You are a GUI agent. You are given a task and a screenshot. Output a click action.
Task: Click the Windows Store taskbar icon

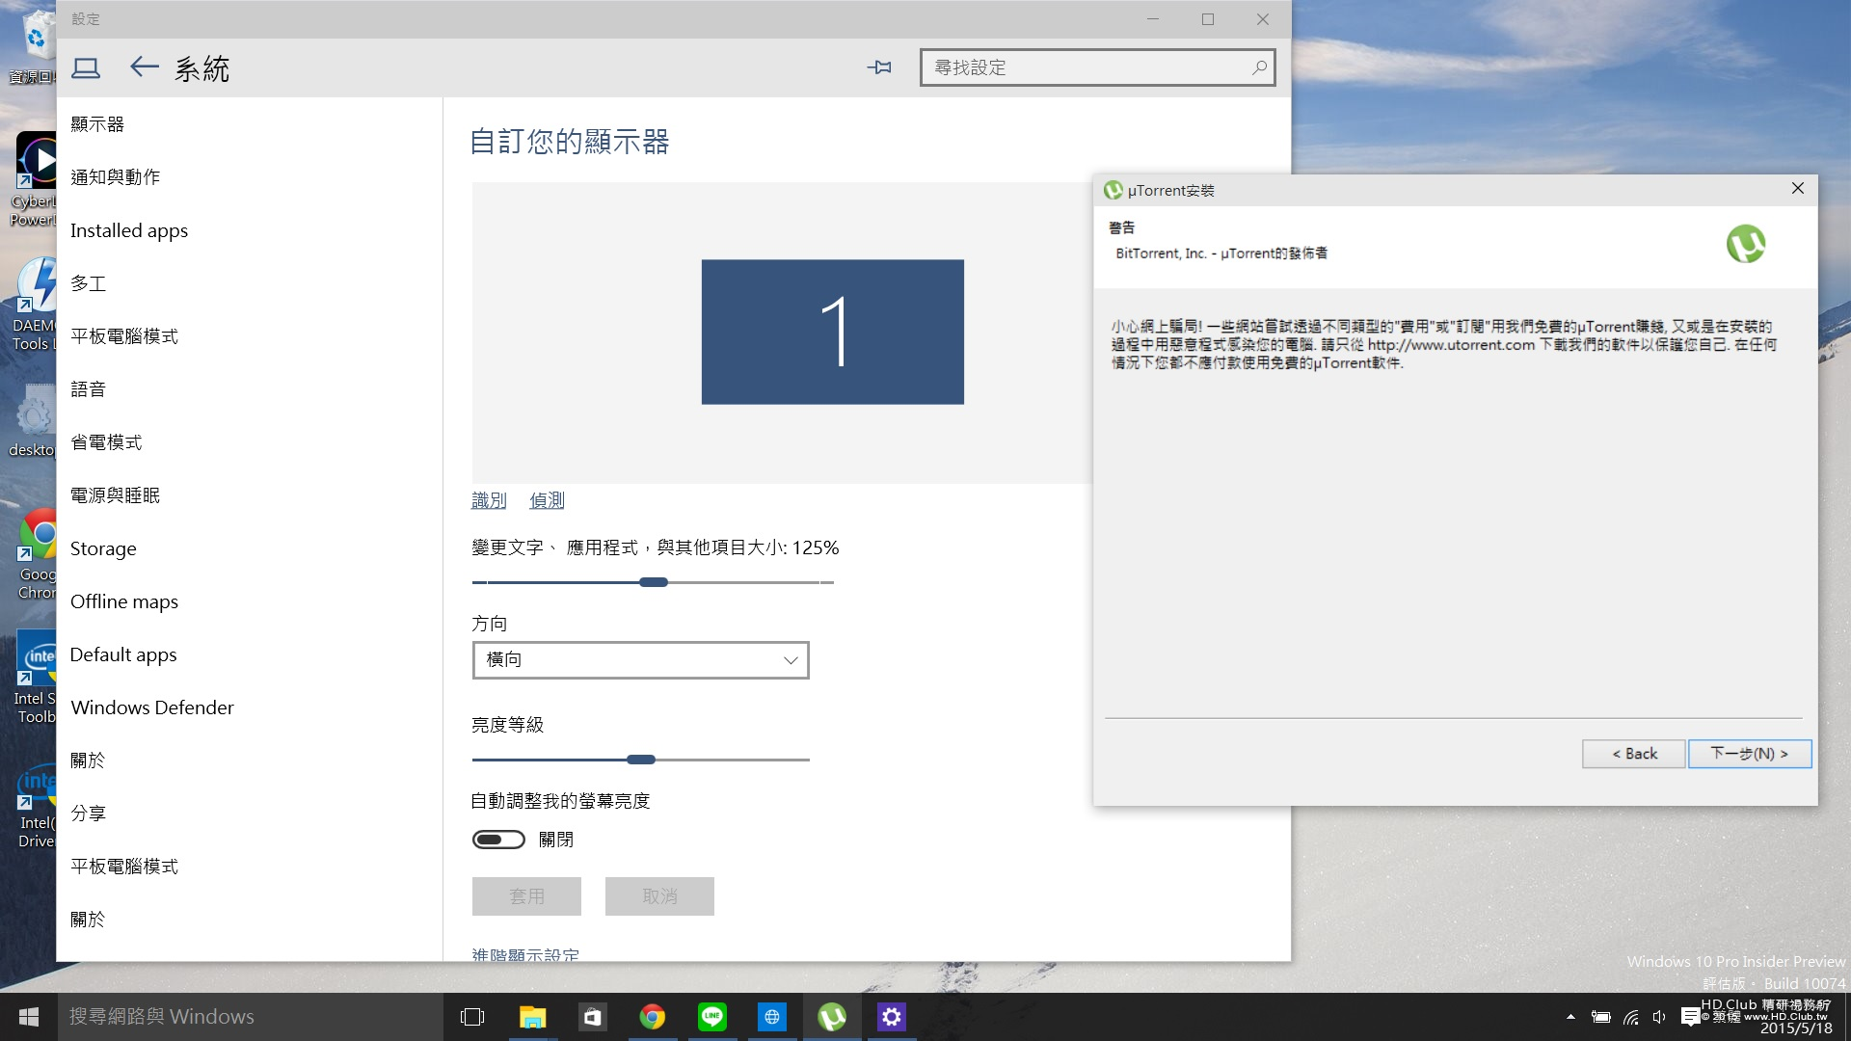tap(592, 1017)
